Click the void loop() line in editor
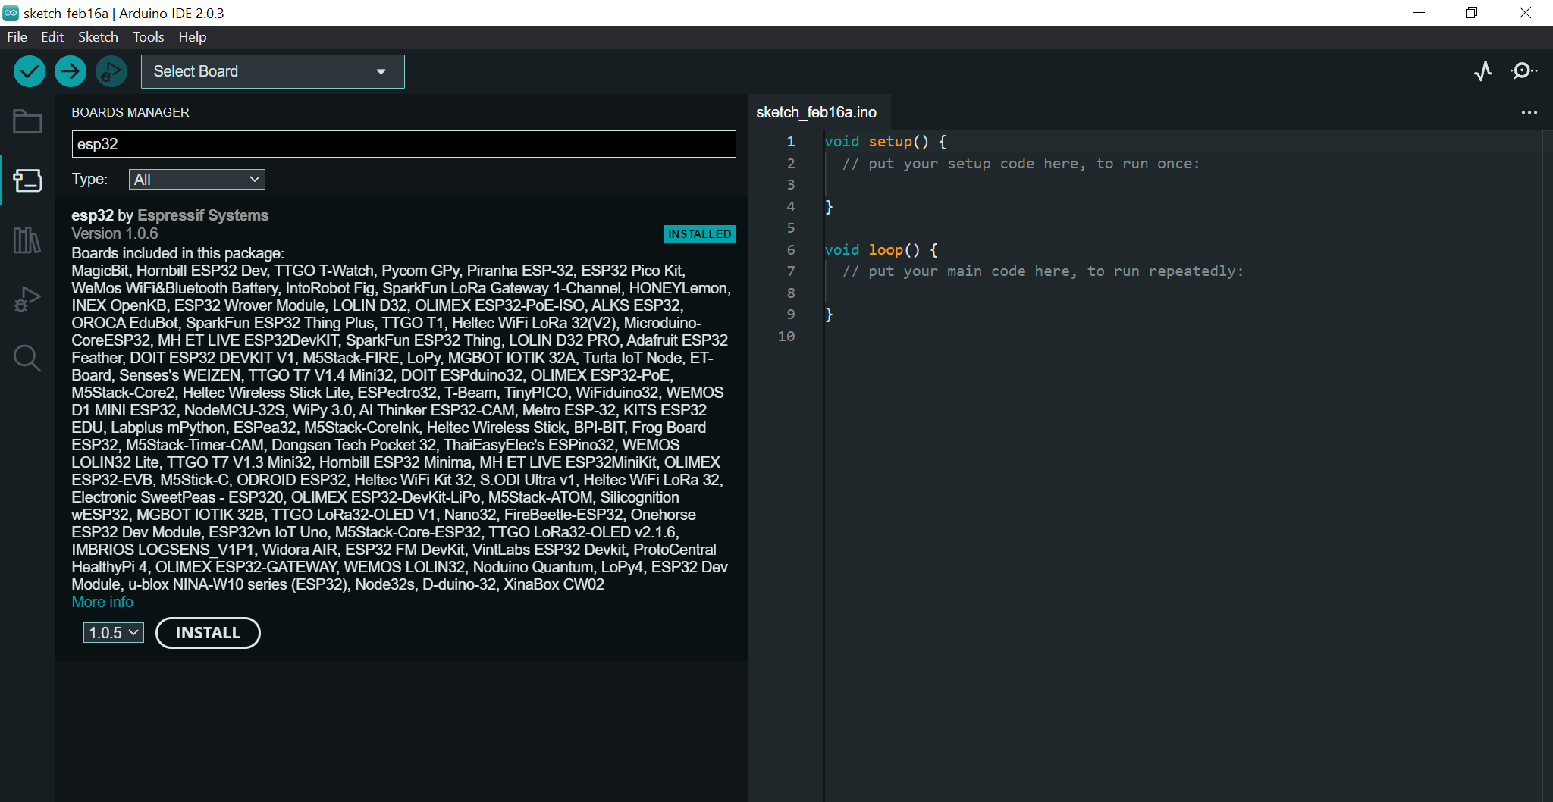The height and width of the screenshot is (802, 1553). [882, 249]
